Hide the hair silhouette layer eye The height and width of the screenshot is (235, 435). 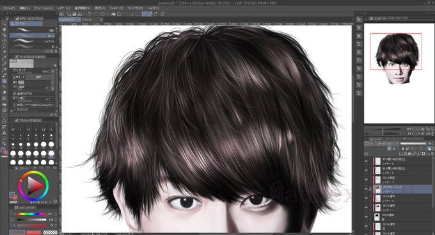click(x=366, y=217)
